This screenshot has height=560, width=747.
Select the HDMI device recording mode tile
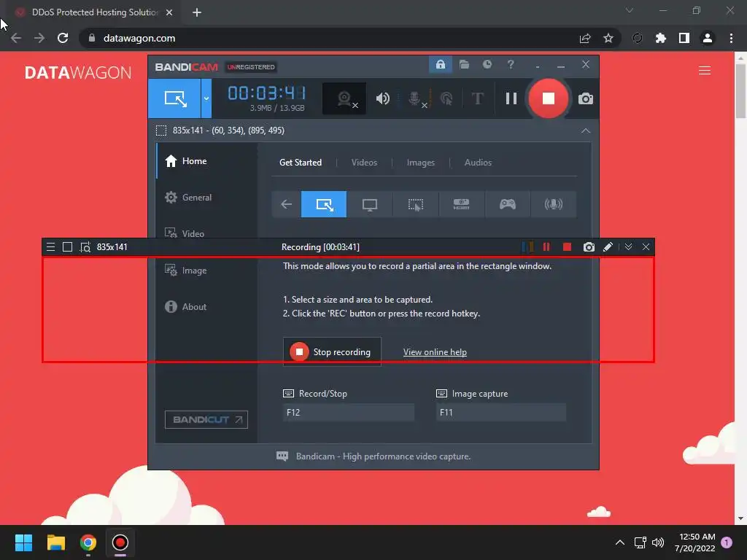[x=461, y=204]
